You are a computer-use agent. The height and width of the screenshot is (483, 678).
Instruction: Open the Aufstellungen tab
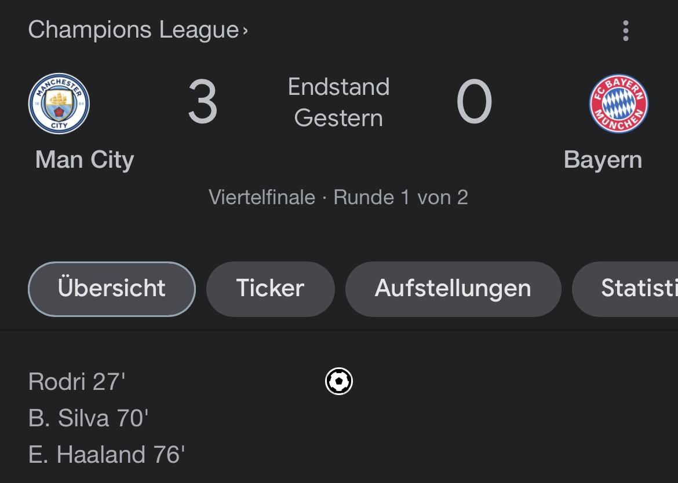453,289
